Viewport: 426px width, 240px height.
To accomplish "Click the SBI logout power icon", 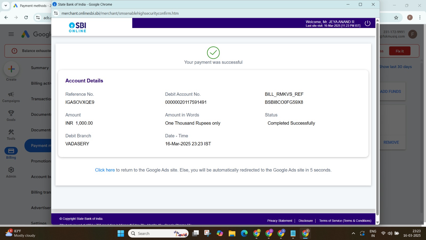I will click(x=367, y=23).
